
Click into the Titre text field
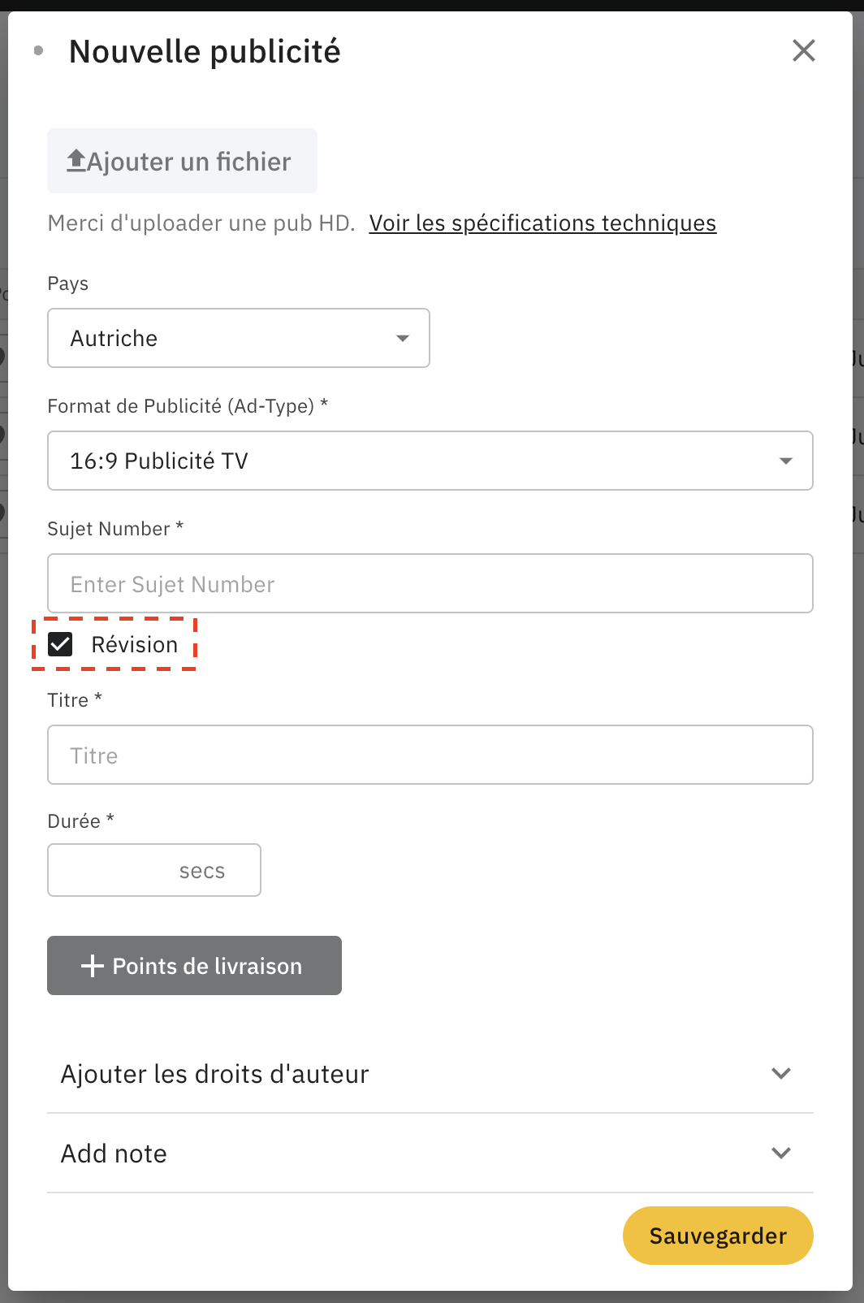[430, 755]
